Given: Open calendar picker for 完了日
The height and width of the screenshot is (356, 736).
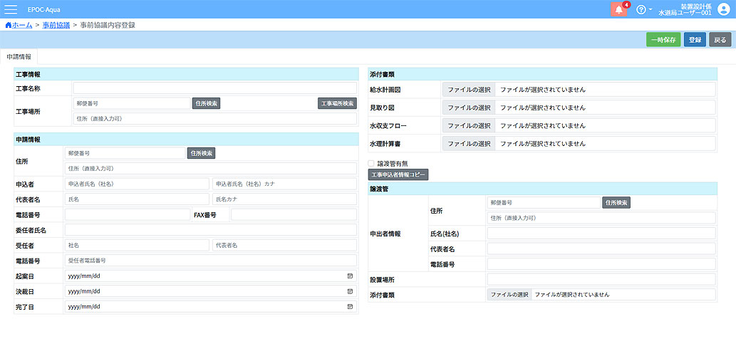Looking at the screenshot, I should [x=350, y=307].
